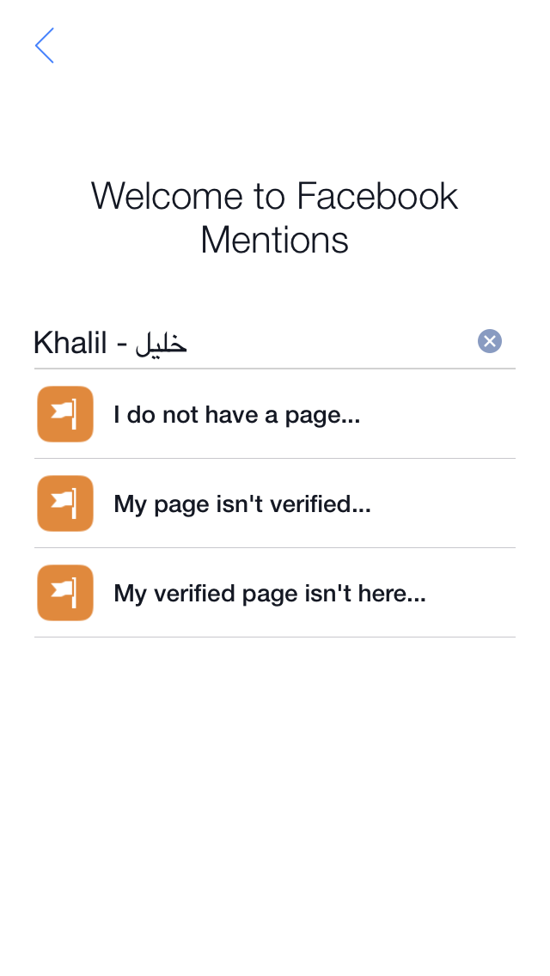Click the Arabic text in the search field

[161, 344]
